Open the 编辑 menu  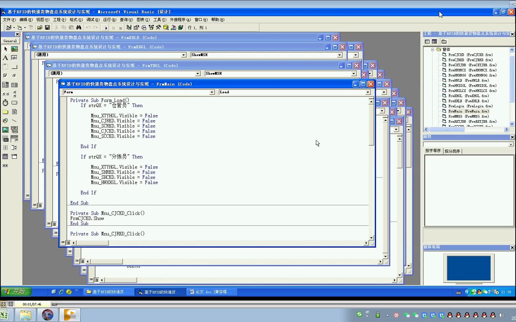(x=26, y=20)
